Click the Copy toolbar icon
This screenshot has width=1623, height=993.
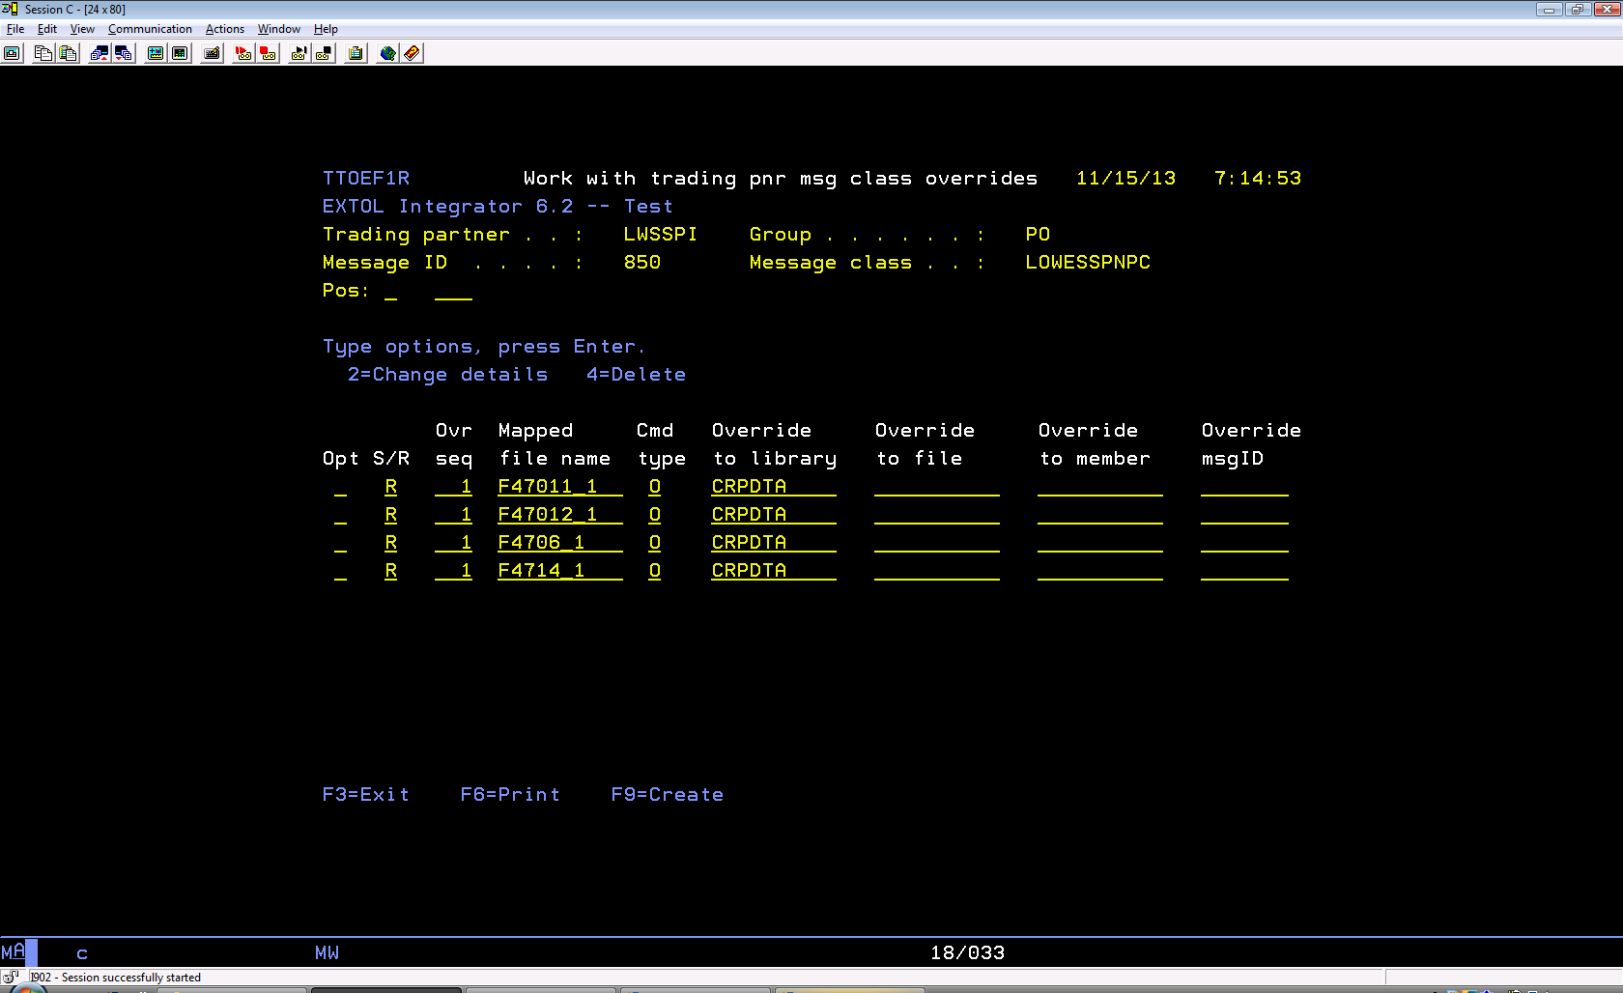[x=43, y=53]
